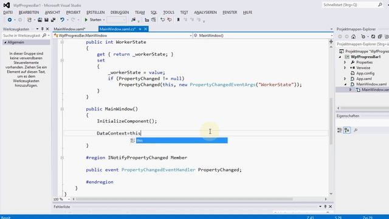
Task: Expand the App.xaml tree node
Action: pos(345,78)
